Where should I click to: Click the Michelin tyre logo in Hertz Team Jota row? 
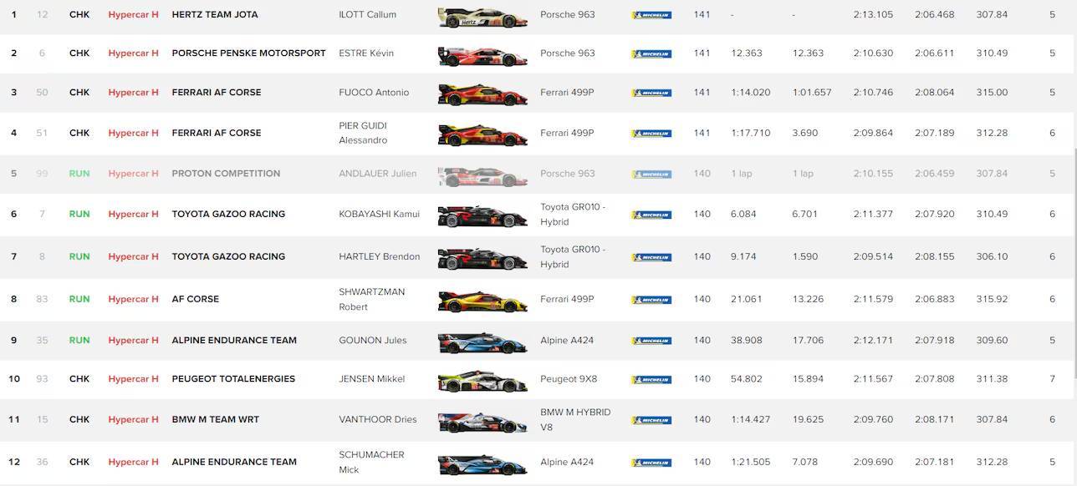651,15
